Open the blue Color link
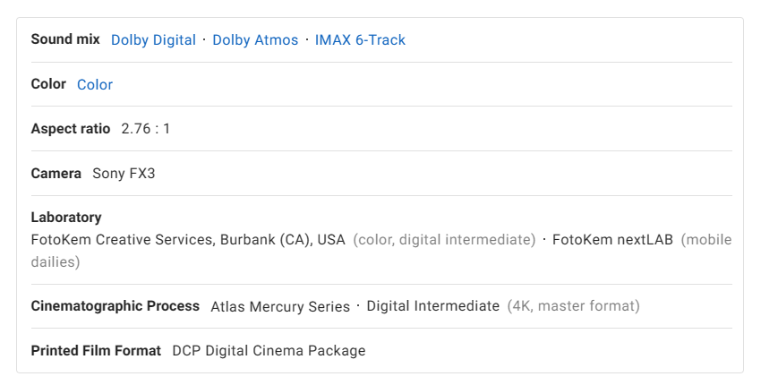Screen dimensions: 761x385 [95, 84]
